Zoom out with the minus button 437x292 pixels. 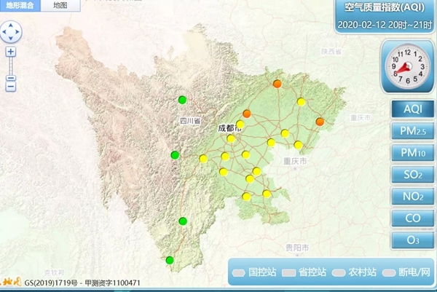click(11, 87)
